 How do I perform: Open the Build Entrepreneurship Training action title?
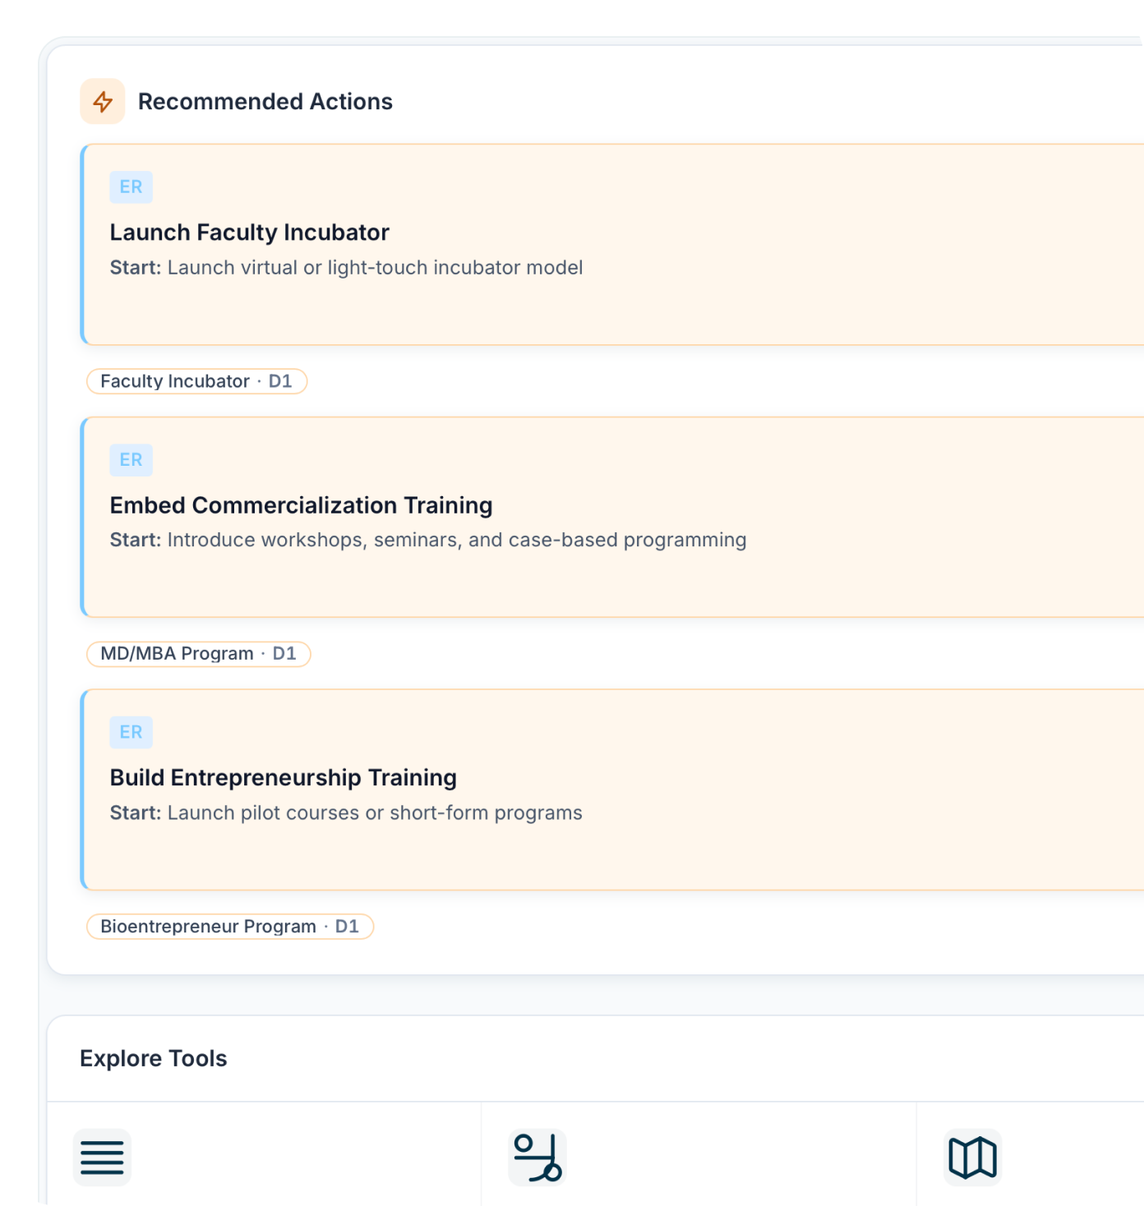(283, 778)
